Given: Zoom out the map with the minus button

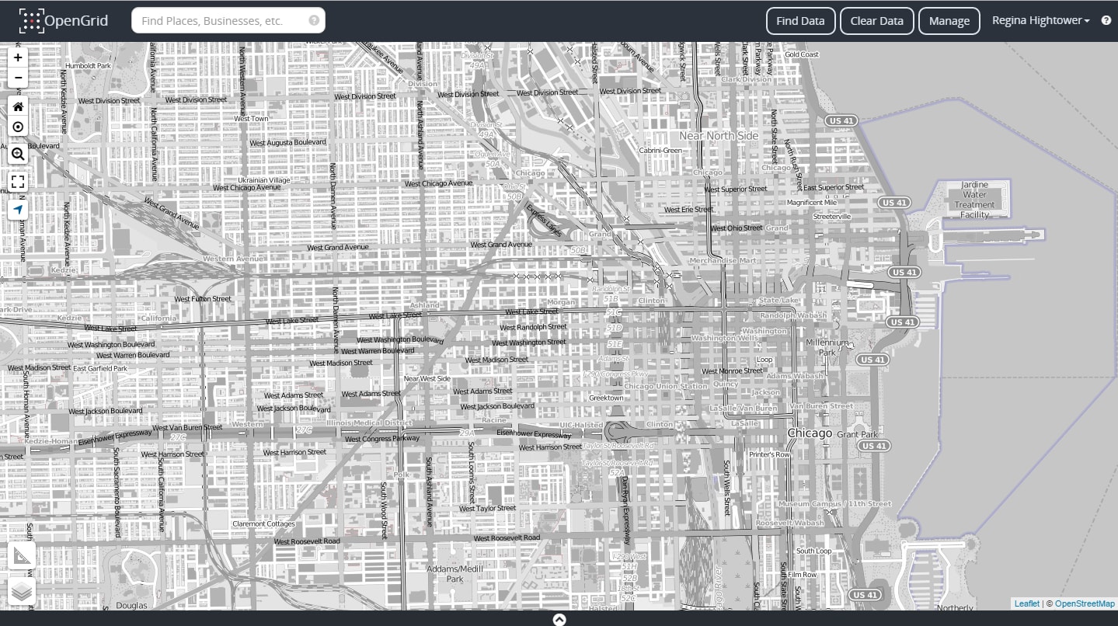Looking at the screenshot, I should tap(18, 78).
